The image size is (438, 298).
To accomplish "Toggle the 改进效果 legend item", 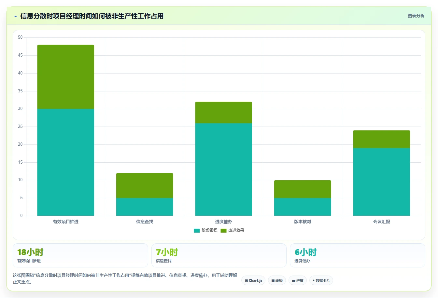I will pyautogui.click(x=232, y=230).
